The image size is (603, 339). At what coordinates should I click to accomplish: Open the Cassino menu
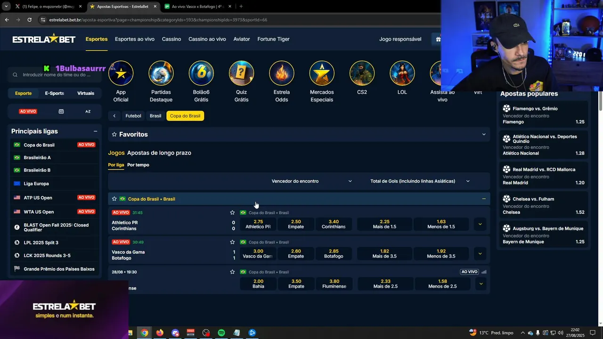(171, 39)
